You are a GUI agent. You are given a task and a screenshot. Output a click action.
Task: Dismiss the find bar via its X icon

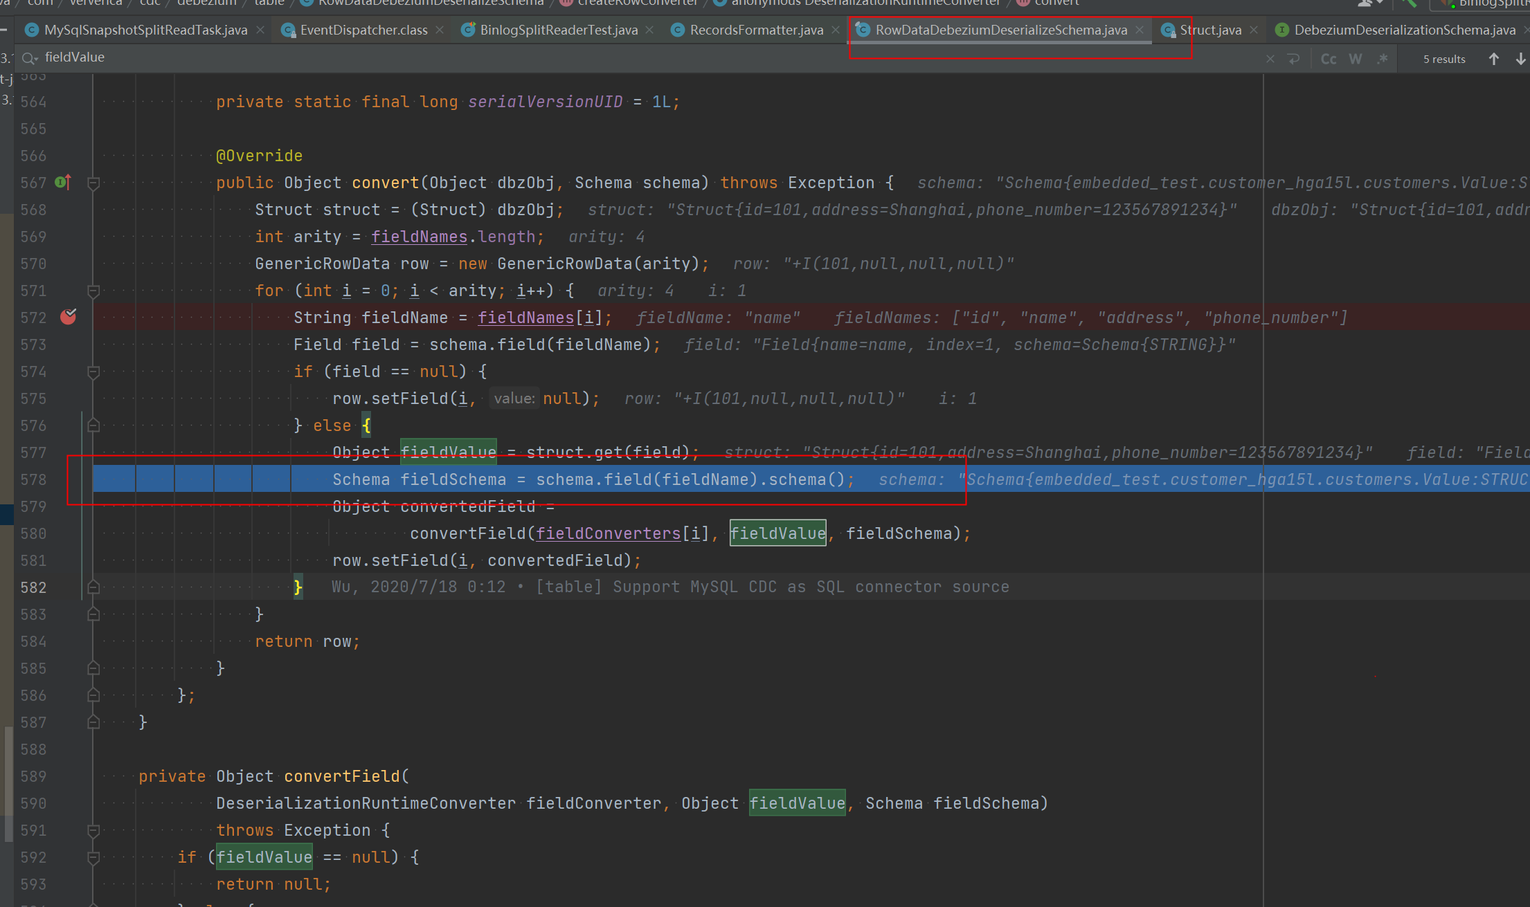coord(1270,58)
